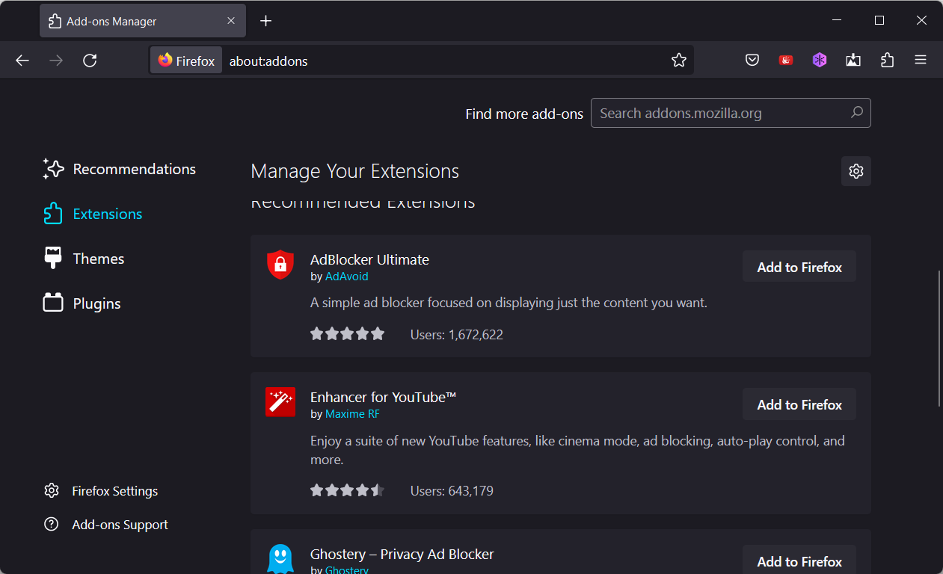Viewport: 943px width, 574px height.
Task: Click the "Users: 643,179" text
Action: pyautogui.click(x=452, y=491)
